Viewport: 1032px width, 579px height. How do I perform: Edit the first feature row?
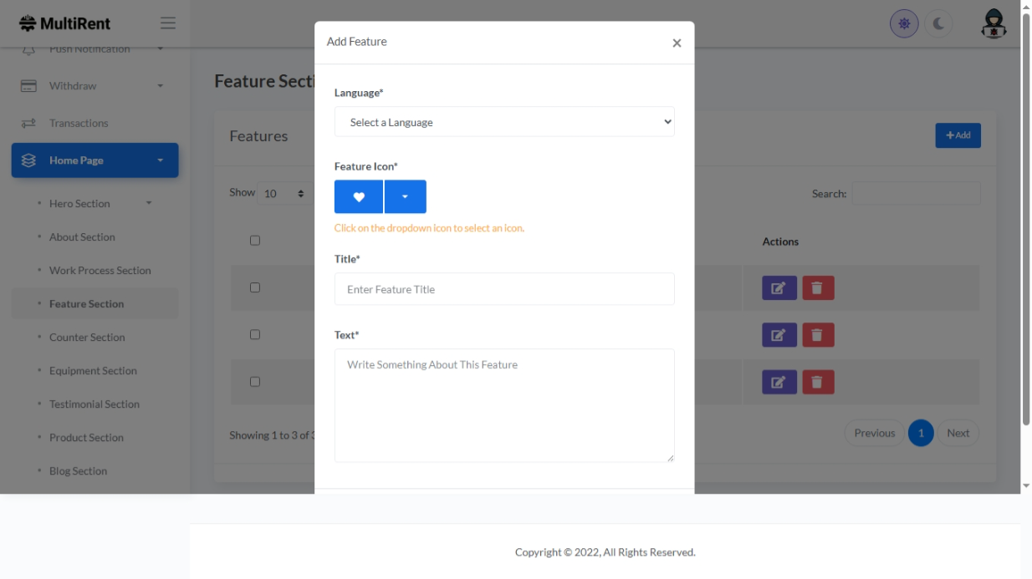(x=779, y=288)
